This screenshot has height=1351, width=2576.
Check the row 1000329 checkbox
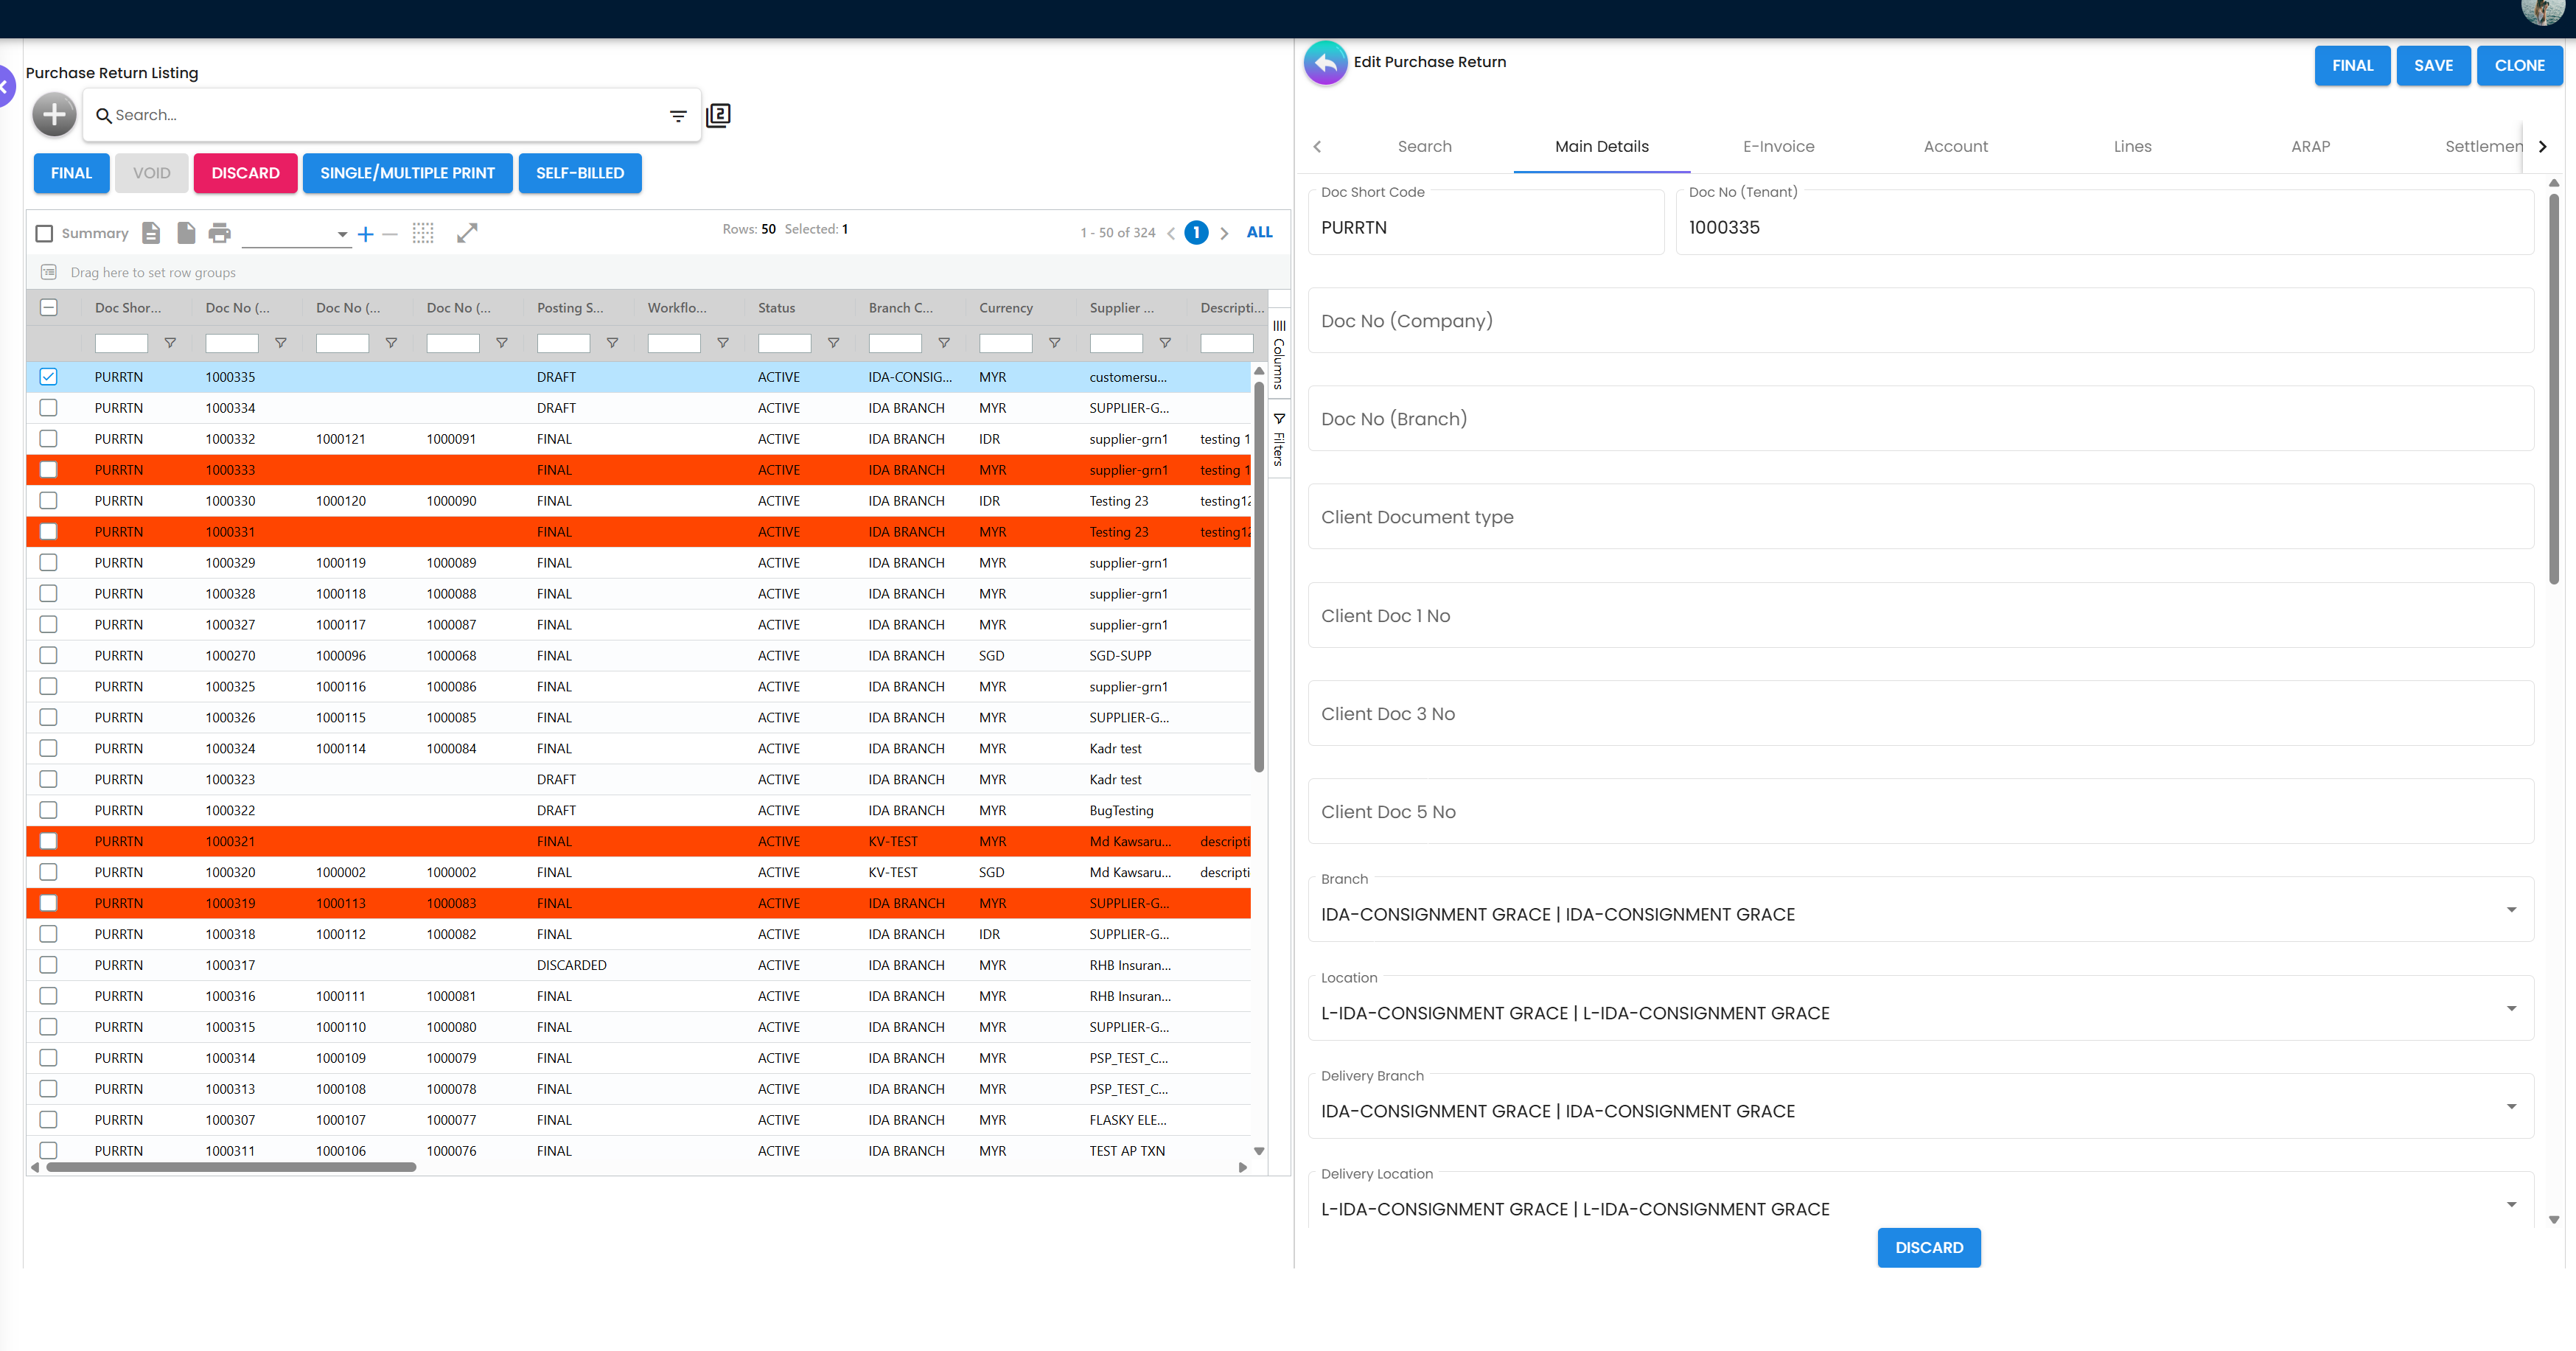48,563
